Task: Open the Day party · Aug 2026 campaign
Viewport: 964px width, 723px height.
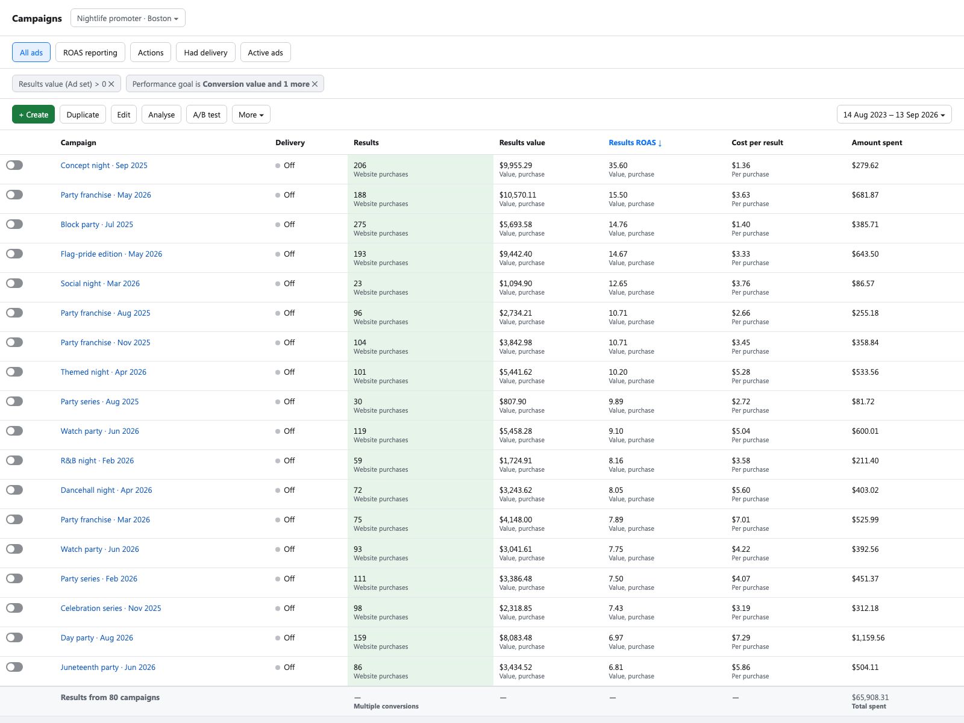Action: (96, 637)
